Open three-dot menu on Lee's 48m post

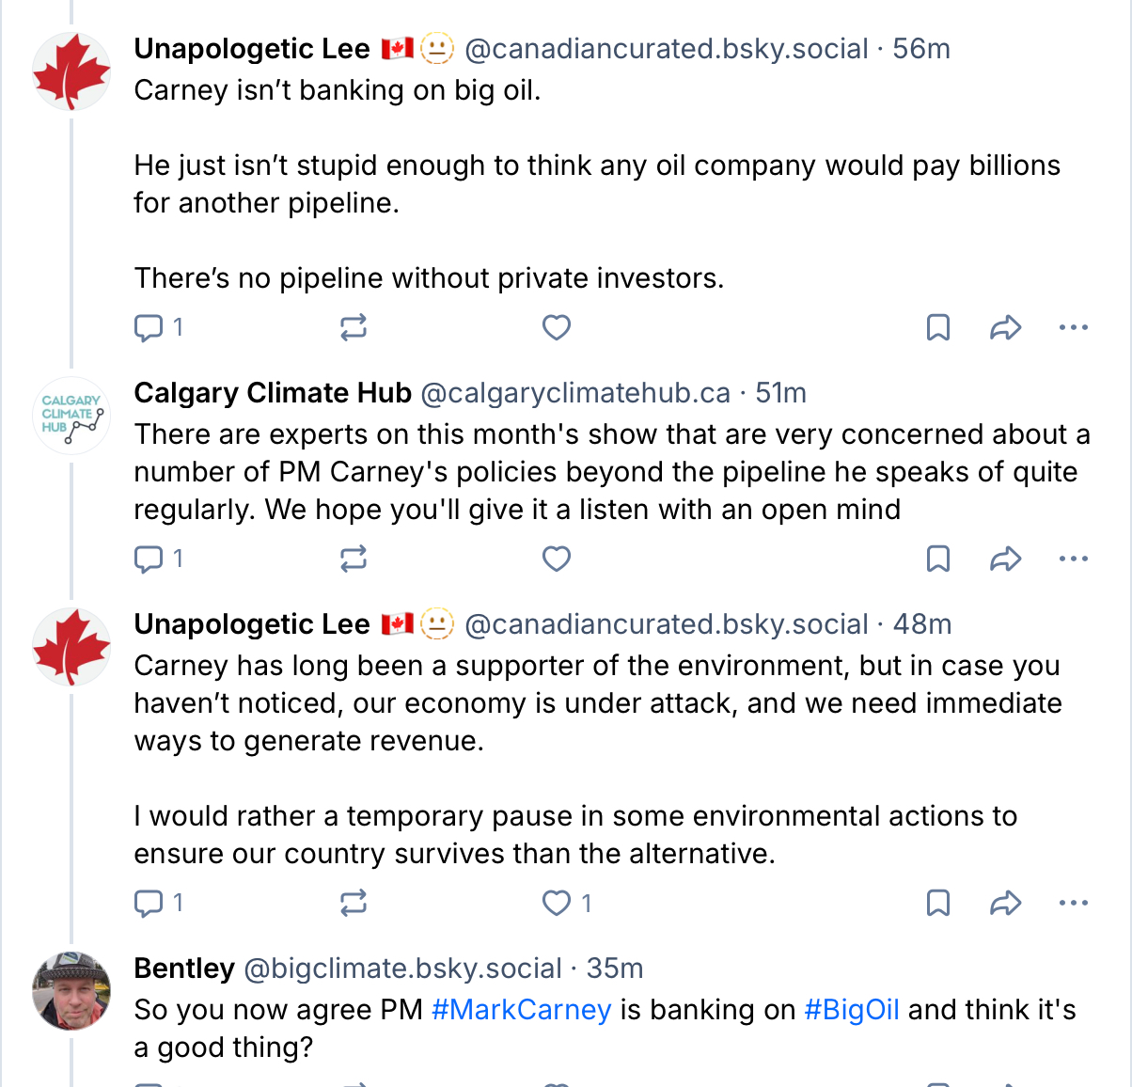[1073, 903]
